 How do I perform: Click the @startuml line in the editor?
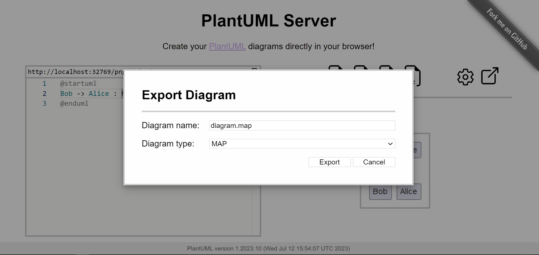[78, 83]
